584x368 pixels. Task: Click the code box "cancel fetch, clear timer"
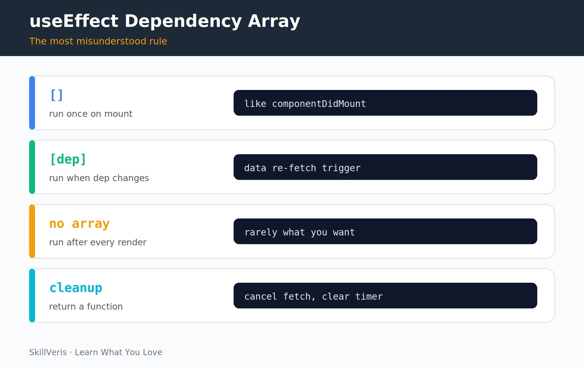tap(385, 296)
